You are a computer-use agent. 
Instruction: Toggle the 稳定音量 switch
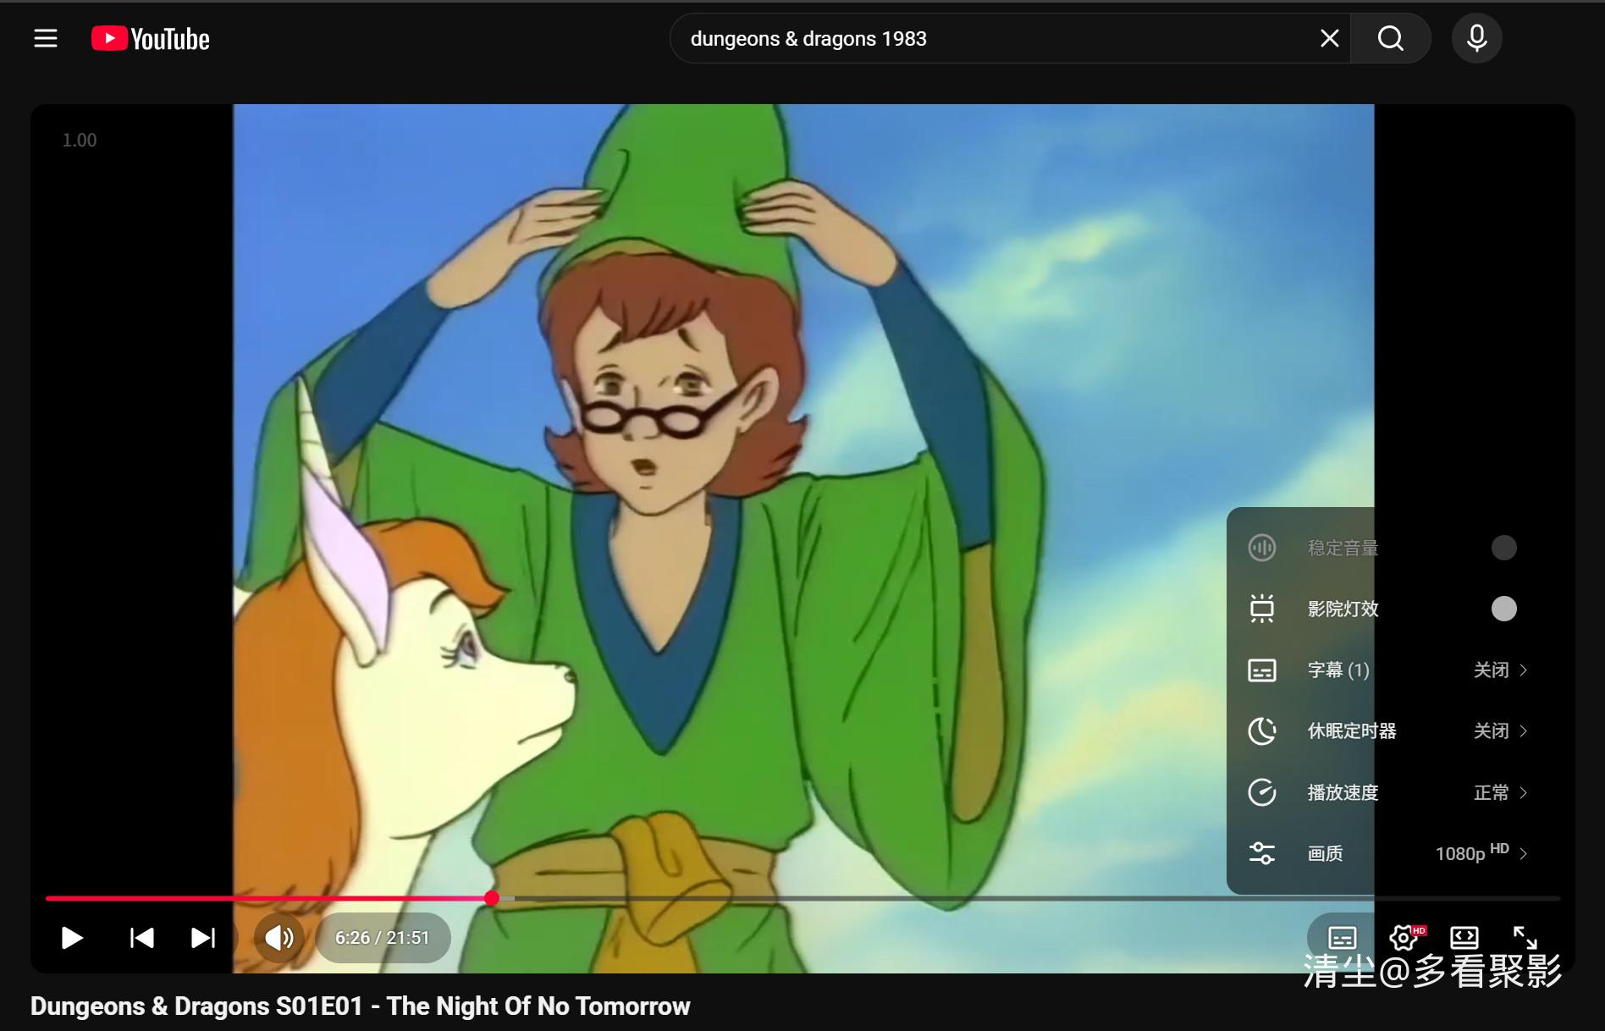pyautogui.click(x=1503, y=548)
